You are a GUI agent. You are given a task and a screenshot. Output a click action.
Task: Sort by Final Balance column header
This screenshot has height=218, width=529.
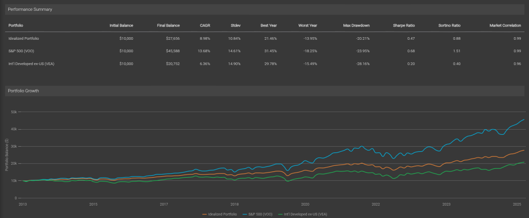pos(168,25)
